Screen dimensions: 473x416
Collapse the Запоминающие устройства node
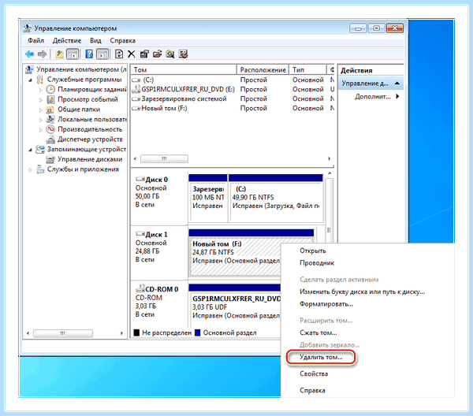(x=30, y=150)
